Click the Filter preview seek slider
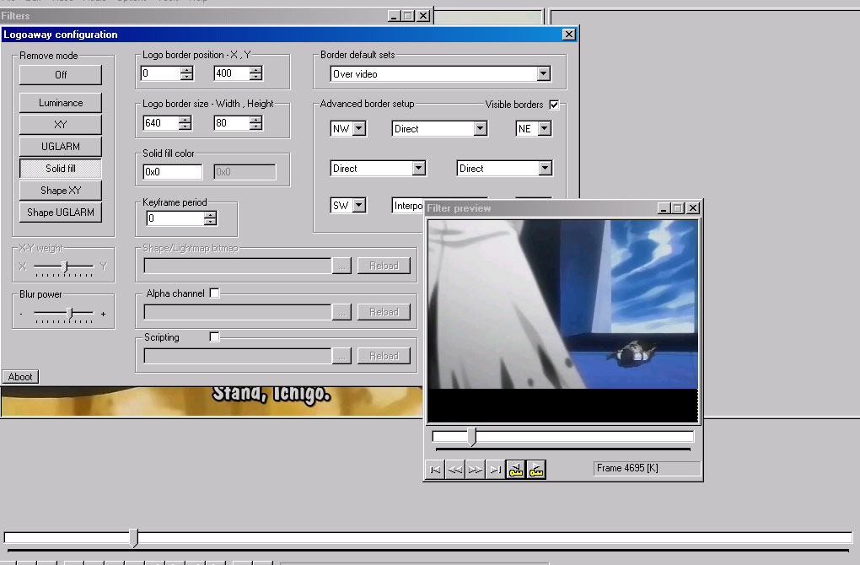The height and width of the screenshot is (565, 860). [563, 437]
